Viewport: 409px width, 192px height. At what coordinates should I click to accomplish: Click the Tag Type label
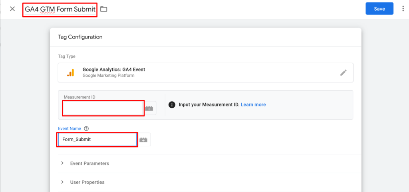(x=67, y=56)
